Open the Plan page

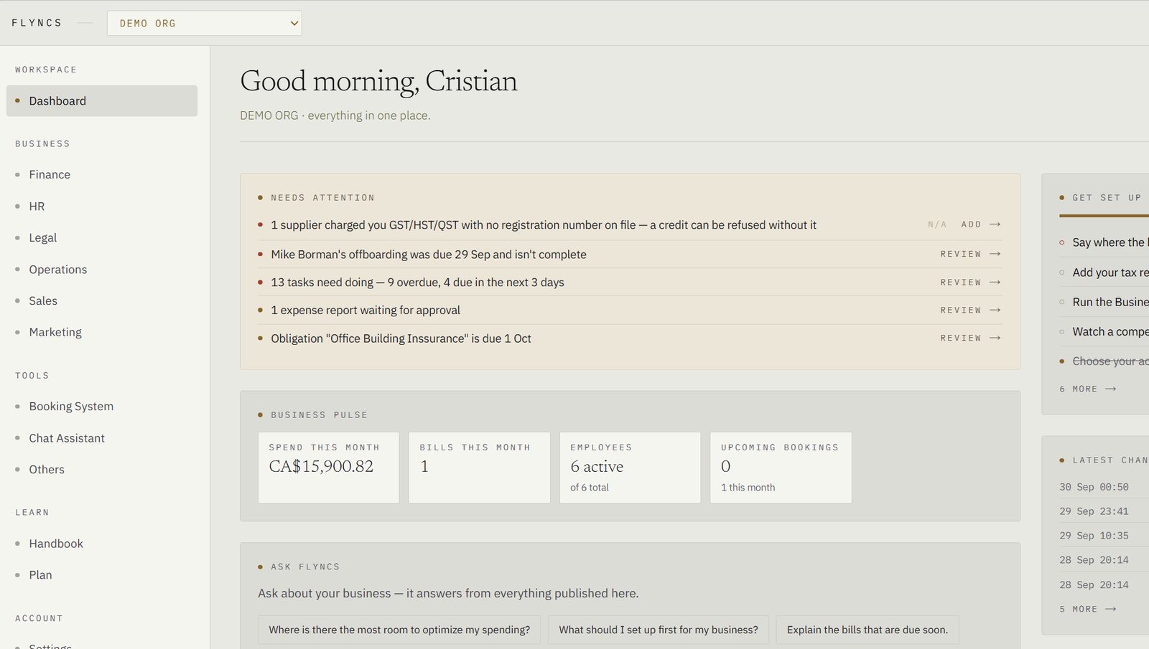click(x=40, y=574)
